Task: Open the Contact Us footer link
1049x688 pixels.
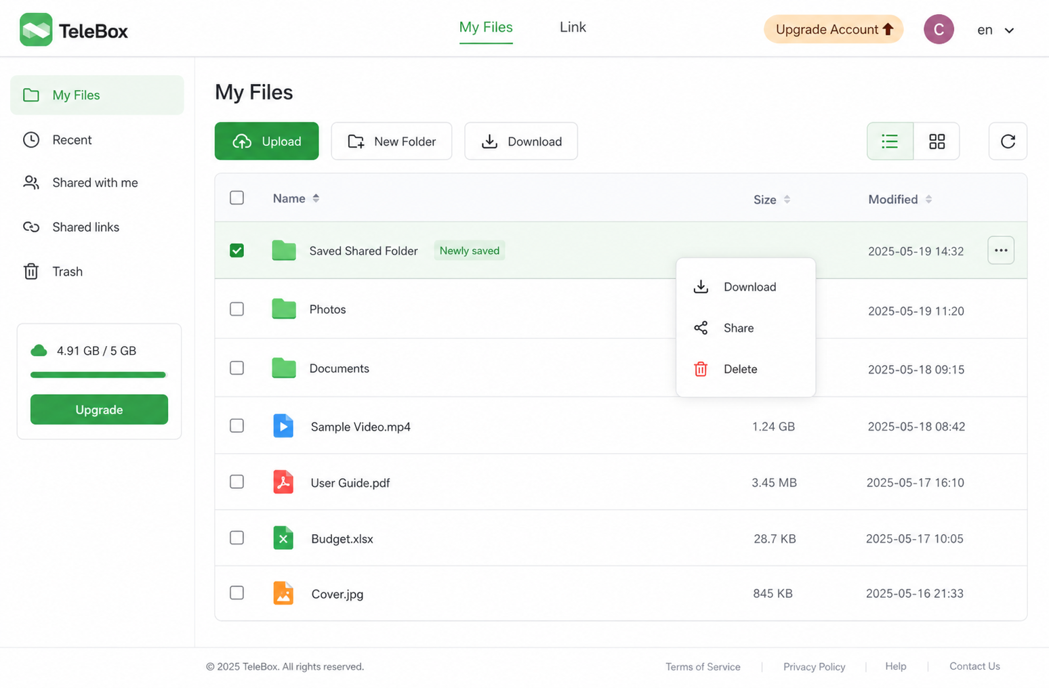Action: point(974,666)
